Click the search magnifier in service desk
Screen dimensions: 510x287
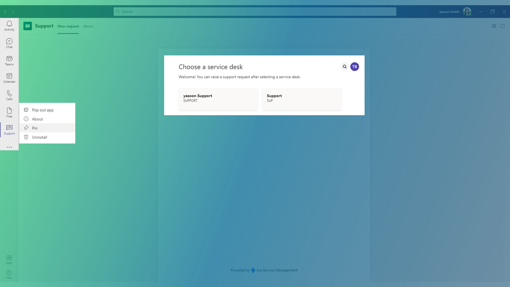tap(345, 67)
